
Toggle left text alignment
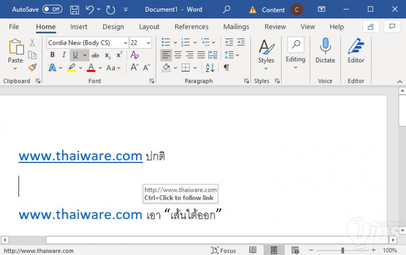tap(166, 55)
